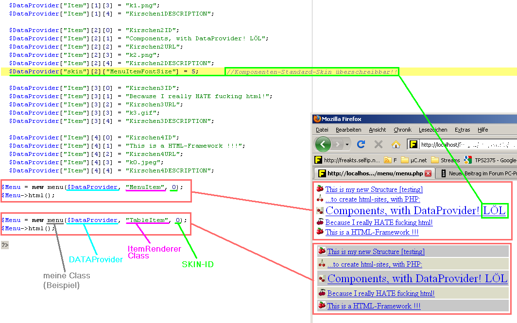Click cherry icon in table row '...to create html-sites'

322,263
